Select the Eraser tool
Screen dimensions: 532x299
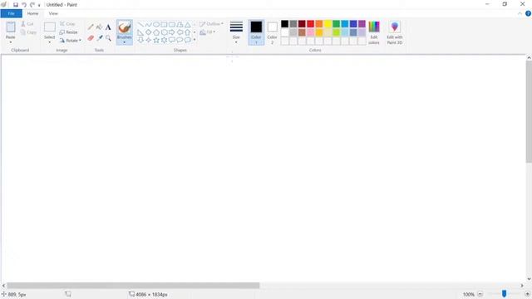pos(91,38)
